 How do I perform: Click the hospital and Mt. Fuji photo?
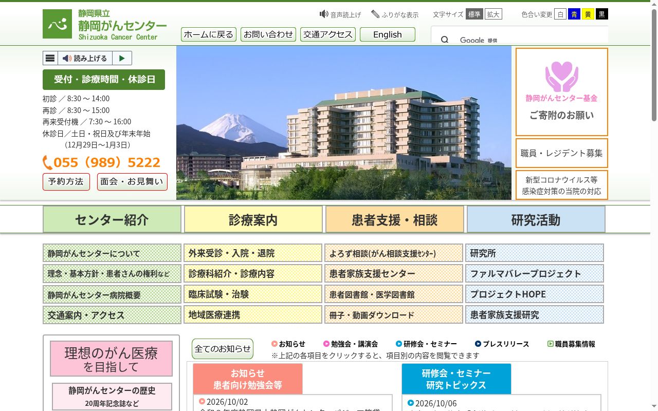tap(344, 123)
